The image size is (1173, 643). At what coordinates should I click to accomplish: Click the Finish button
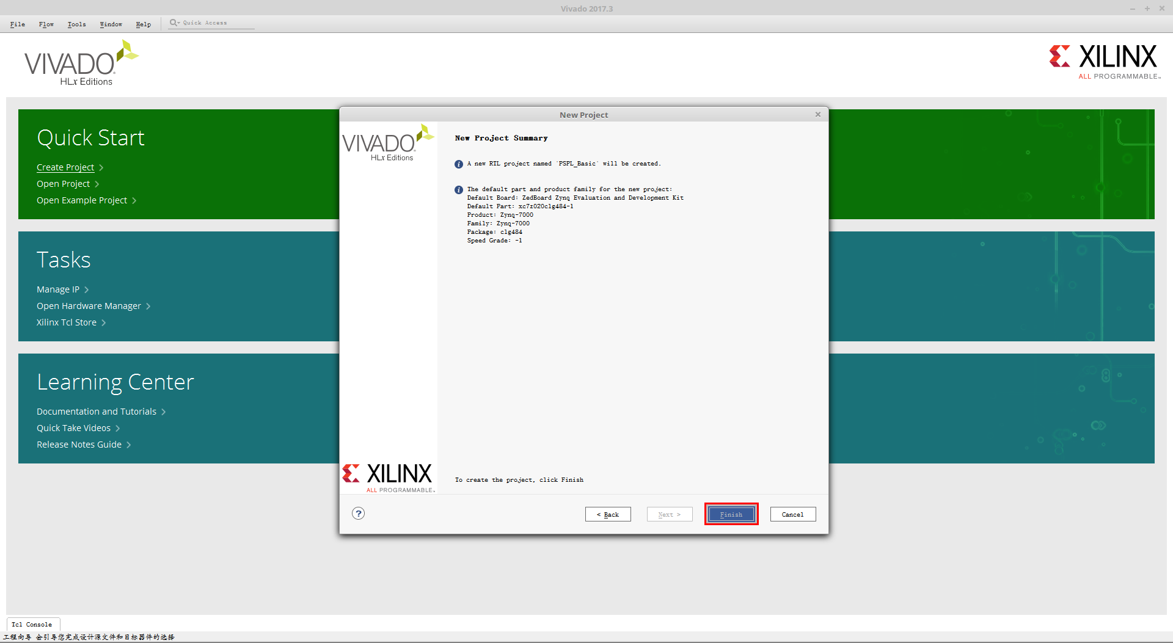click(731, 514)
